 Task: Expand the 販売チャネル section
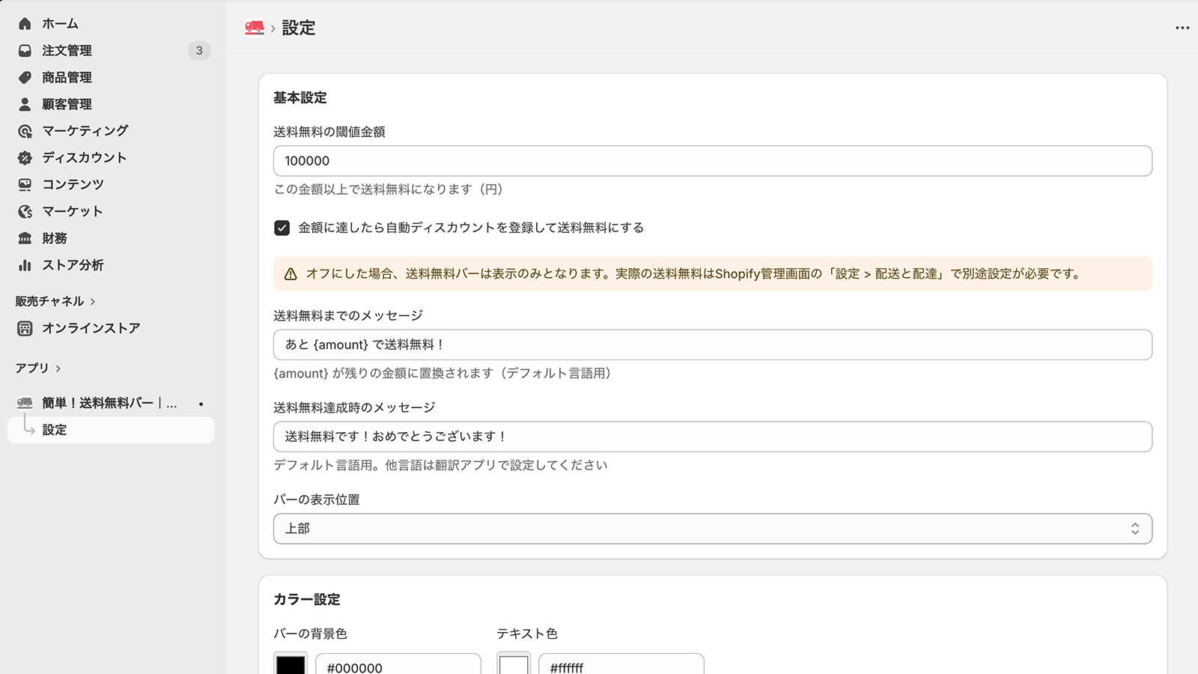pyautogui.click(x=52, y=301)
